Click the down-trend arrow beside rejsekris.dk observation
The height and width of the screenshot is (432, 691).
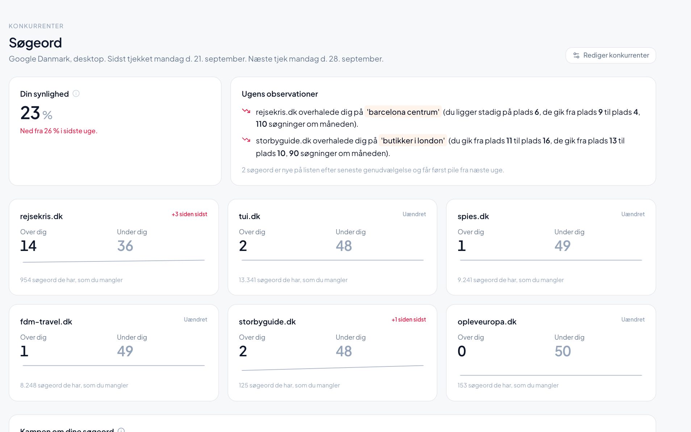(x=246, y=111)
